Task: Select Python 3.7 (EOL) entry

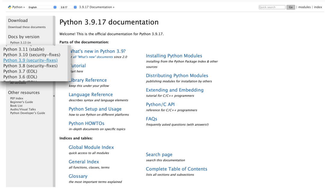Action: [20, 71]
